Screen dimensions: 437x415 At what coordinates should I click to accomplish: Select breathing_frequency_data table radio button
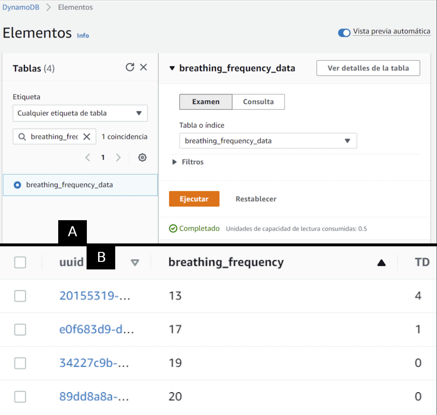(x=17, y=185)
